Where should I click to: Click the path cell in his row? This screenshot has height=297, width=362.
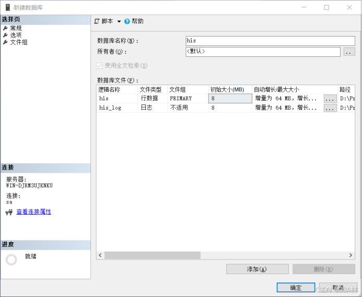347,99
